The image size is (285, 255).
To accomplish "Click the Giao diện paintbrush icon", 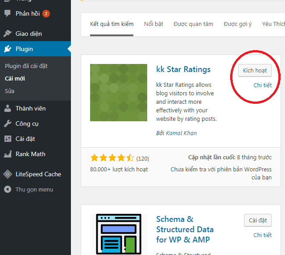I will 8,34.
